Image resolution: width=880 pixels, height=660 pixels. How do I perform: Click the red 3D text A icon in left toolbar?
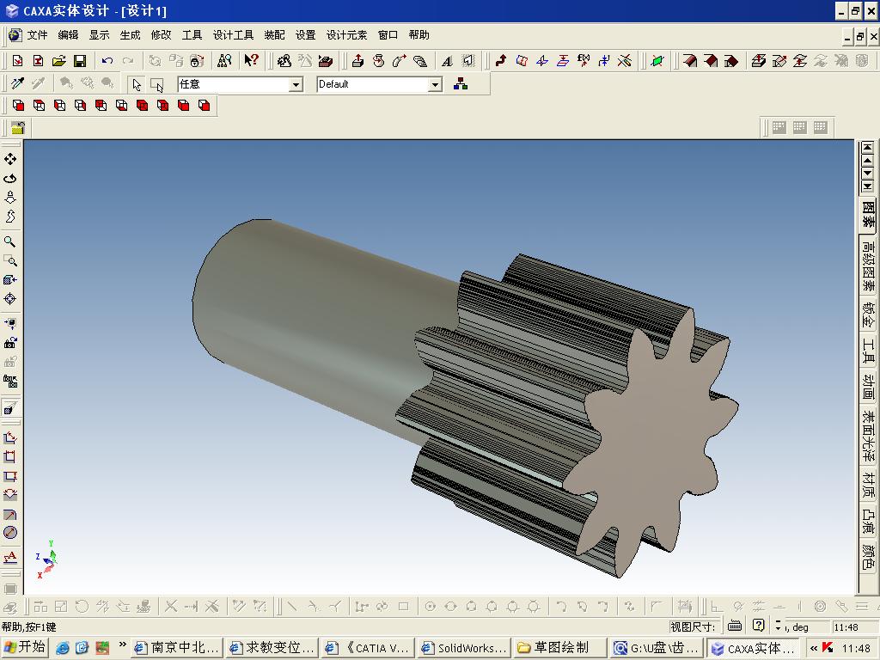pos(10,558)
